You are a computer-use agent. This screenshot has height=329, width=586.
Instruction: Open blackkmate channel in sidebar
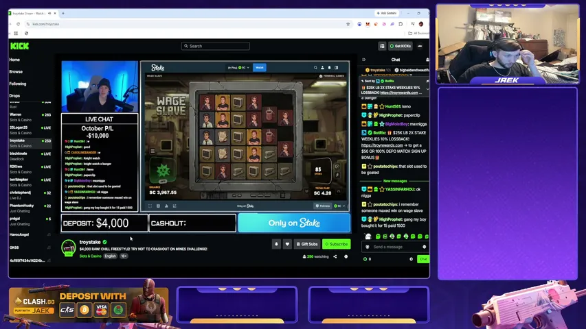pyautogui.click(x=30, y=156)
